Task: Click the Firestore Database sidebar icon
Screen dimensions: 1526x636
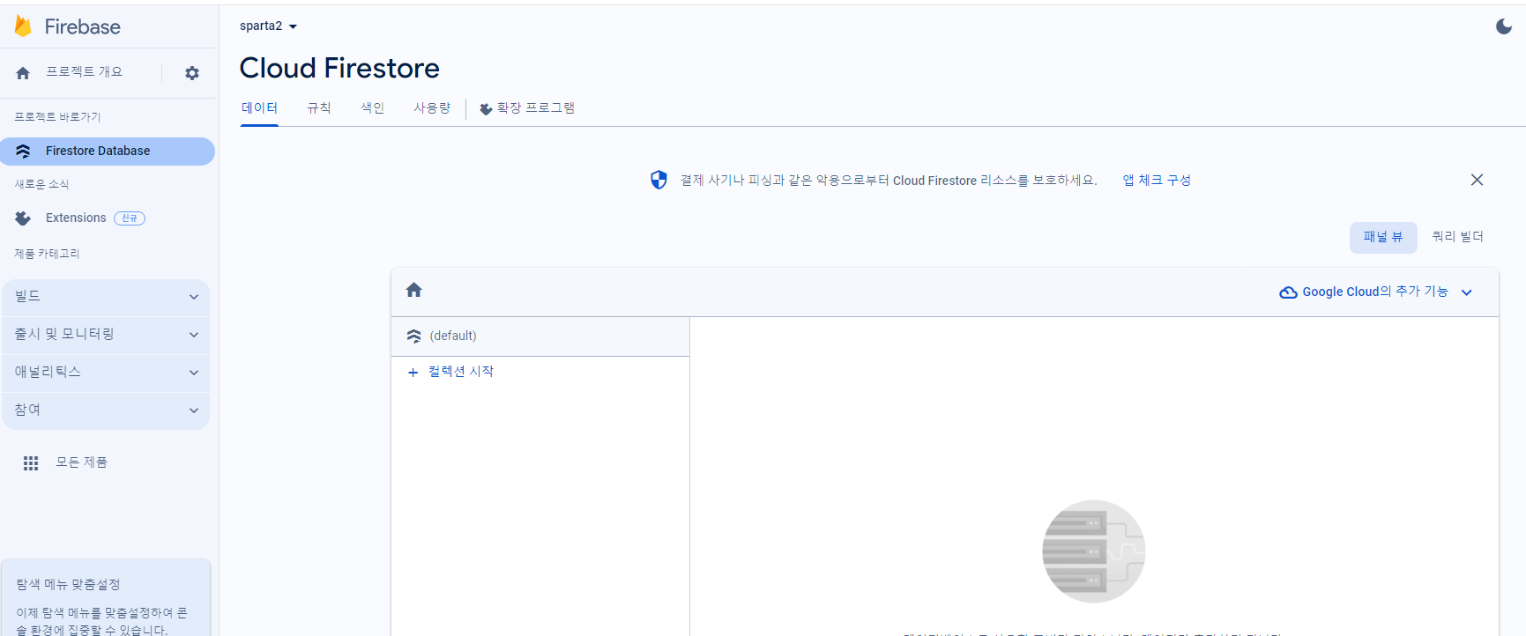Action: [x=23, y=152]
